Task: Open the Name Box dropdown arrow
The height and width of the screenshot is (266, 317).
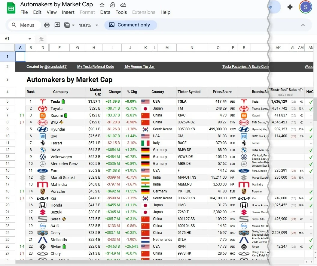Action: (x=30, y=39)
